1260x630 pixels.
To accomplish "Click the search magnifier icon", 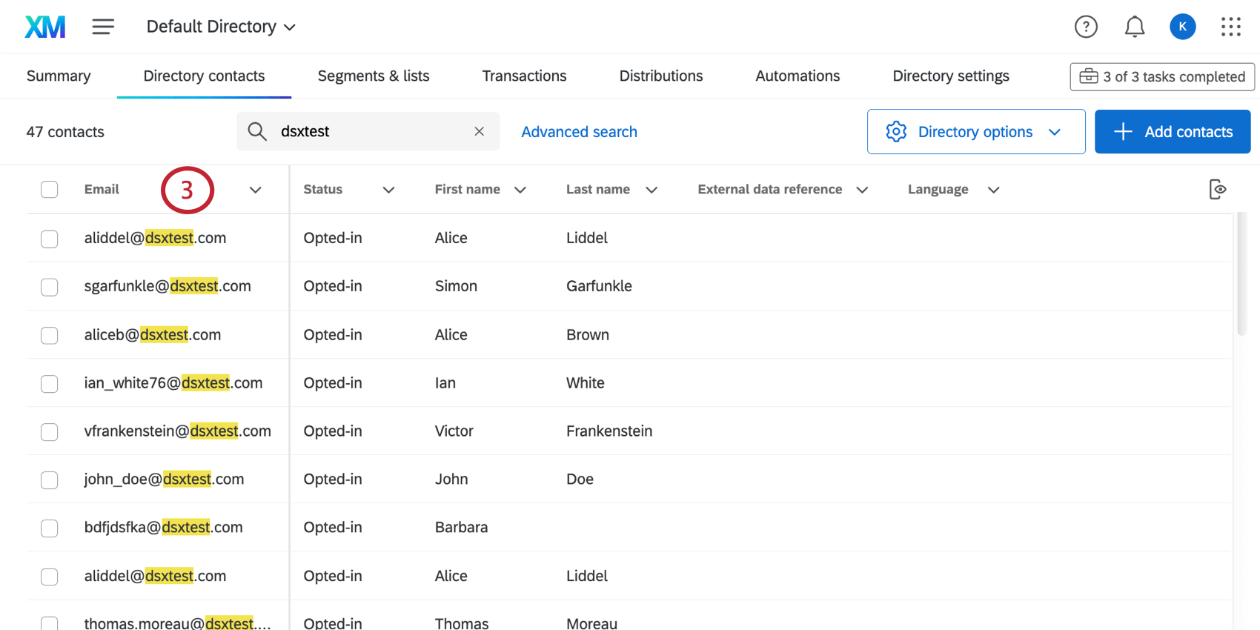I will [257, 131].
